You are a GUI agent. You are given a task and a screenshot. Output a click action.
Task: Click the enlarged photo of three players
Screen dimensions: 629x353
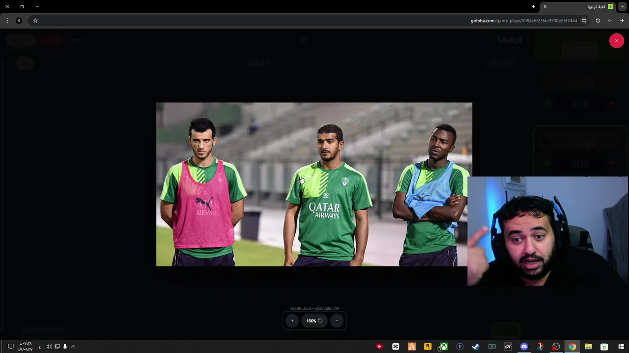click(x=314, y=184)
